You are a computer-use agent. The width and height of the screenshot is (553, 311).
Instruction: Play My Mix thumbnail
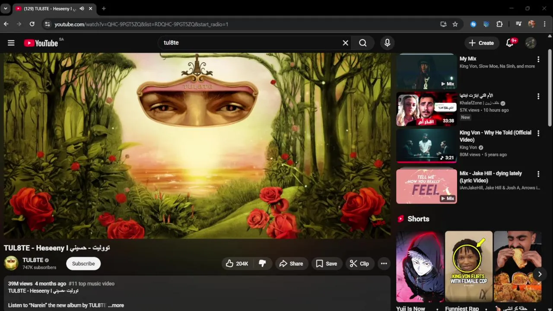coord(426,71)
